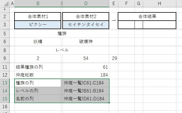Select row 16 header
Viewport: 182px width, 113px height.
coord(5,107)
